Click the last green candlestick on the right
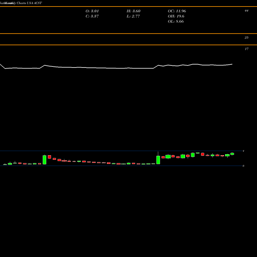Viewport: 257px width, 257px height. [232, 154]
